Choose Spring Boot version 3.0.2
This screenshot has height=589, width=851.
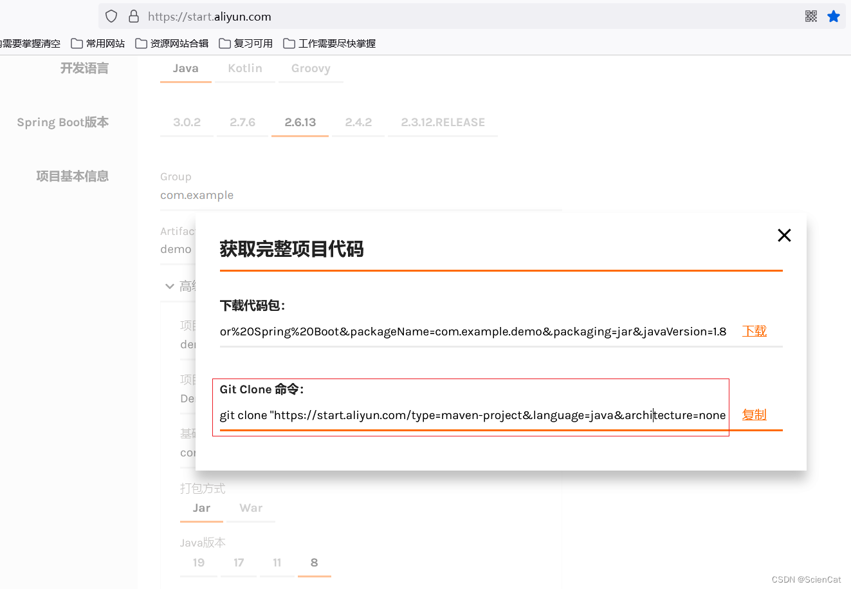pyautogui.click(x=187, y=122)
